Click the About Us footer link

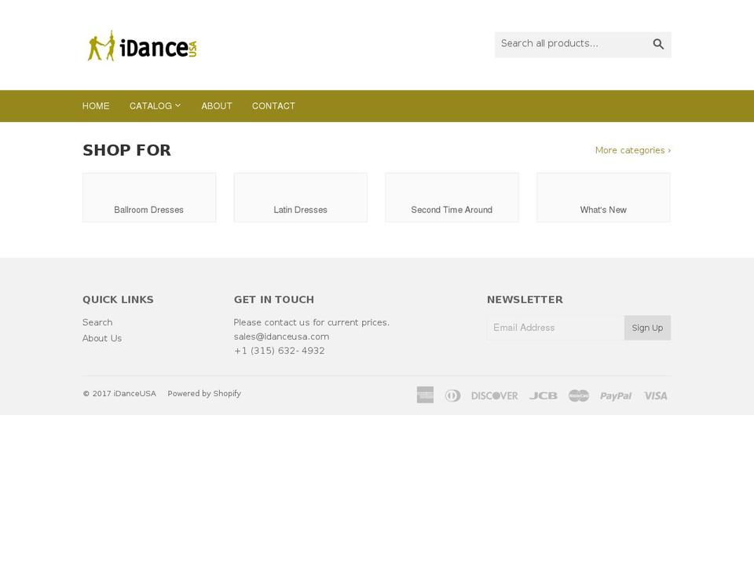[102, 338]
